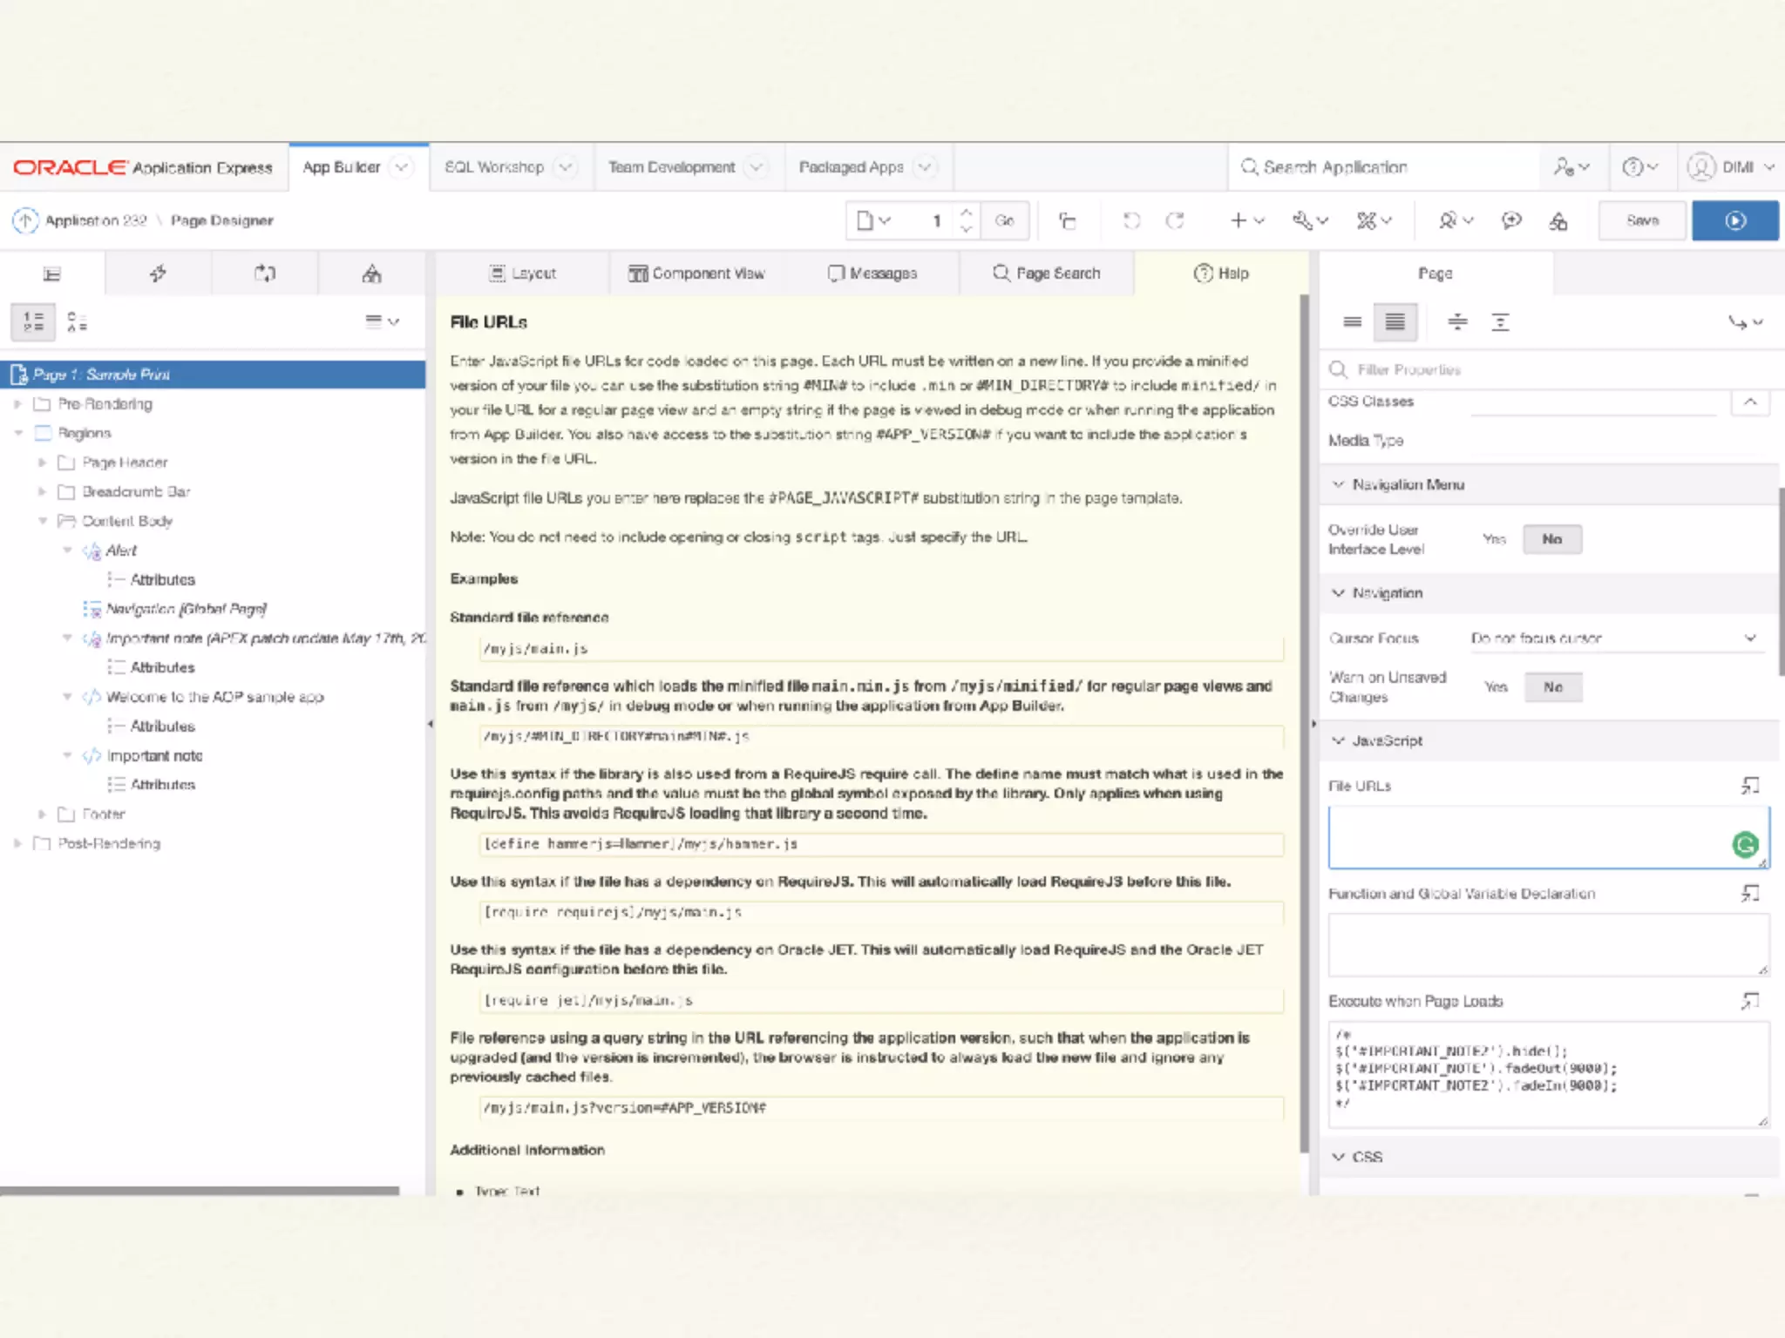The image size is (1785, 1338).
Task: Click the File URLs text area
Action: point(1549,837)
